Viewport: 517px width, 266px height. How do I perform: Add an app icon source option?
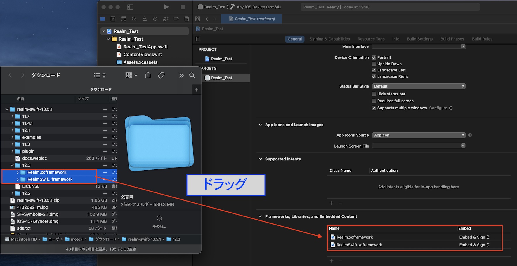click(x=470, y=135)
